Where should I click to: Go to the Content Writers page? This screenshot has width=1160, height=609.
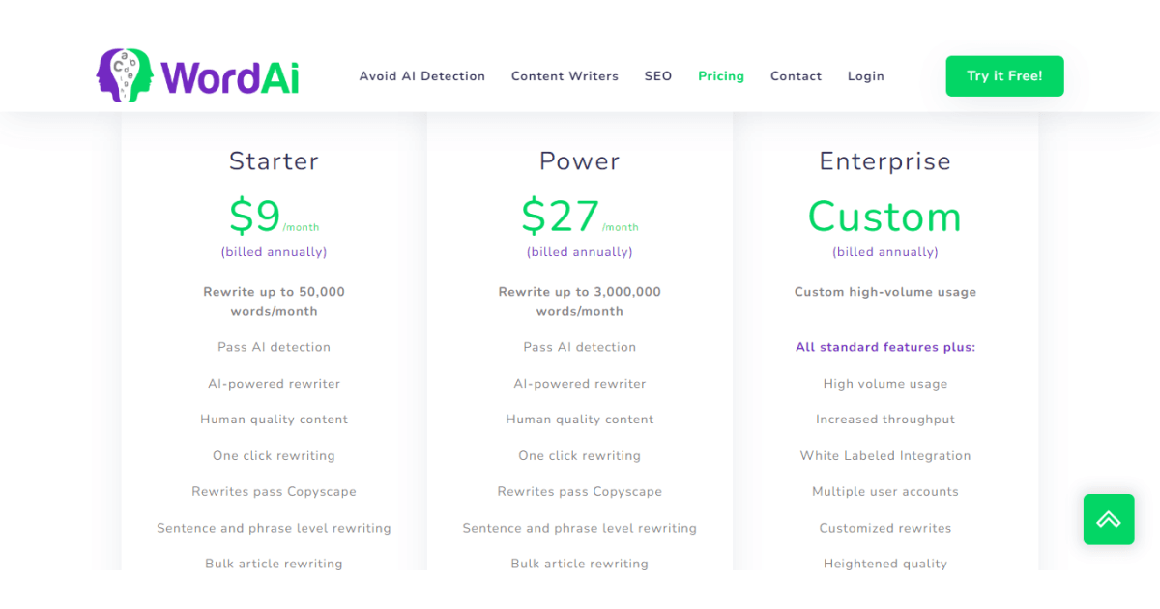point(565,76)
